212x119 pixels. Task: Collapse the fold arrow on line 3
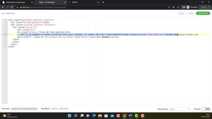(x=7, y=25)
